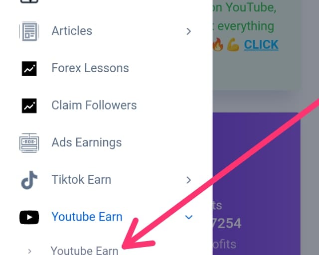Click the Forex Lessons chart icon
The width and height of the screenshot is (319, 255).
click(x=29, y=69)
